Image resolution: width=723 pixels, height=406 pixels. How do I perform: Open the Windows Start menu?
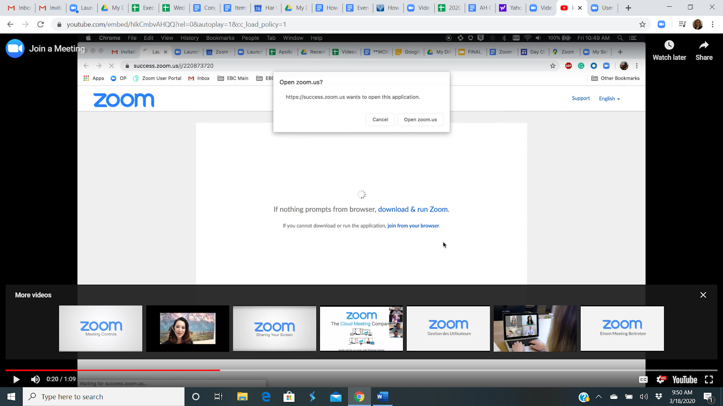coord(11,397)
